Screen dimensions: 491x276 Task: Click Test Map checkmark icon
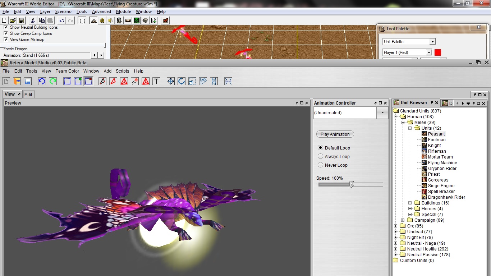[165, 20]
